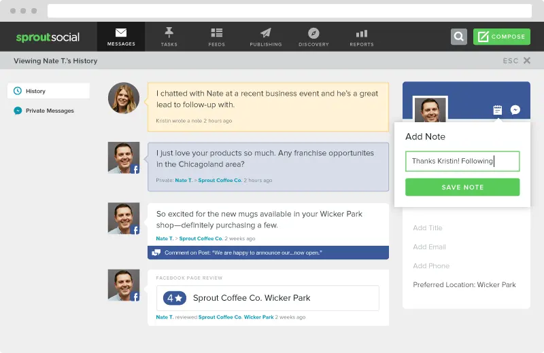Click the Add Note text field
This screenshot has width=544, height=353.
pyautogui.click(x=462, y=162)
